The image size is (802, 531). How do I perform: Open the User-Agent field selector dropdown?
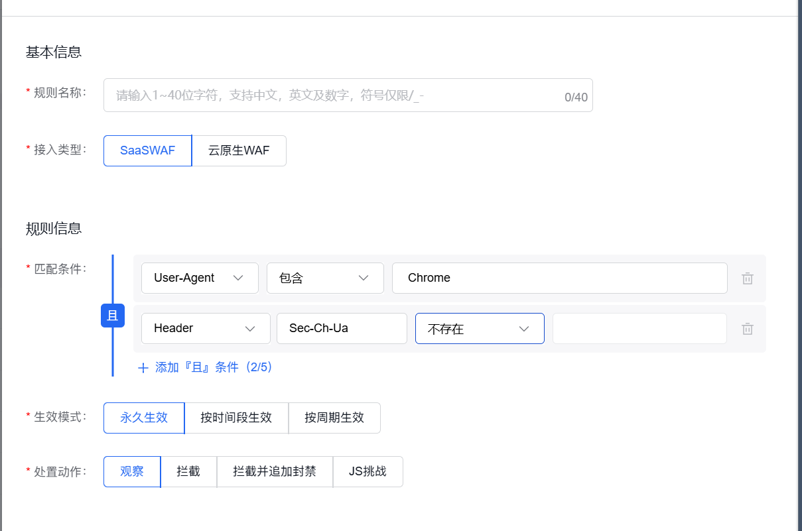pyautogui.click(x=199, y=278)
